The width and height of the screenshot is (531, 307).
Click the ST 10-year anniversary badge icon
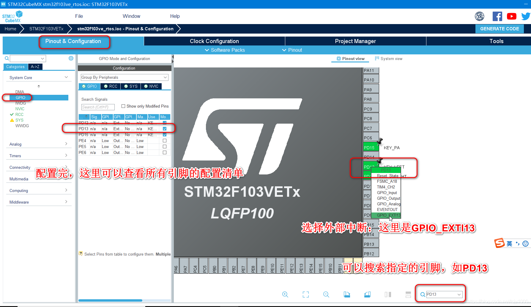[x=479, y=16]
